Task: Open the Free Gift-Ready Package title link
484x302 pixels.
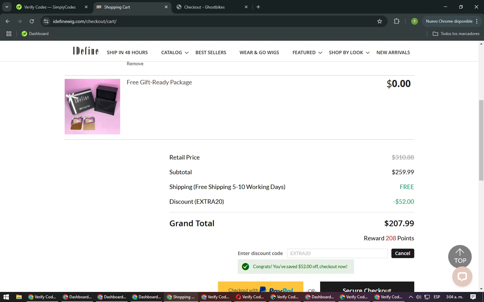Action: 159,82
